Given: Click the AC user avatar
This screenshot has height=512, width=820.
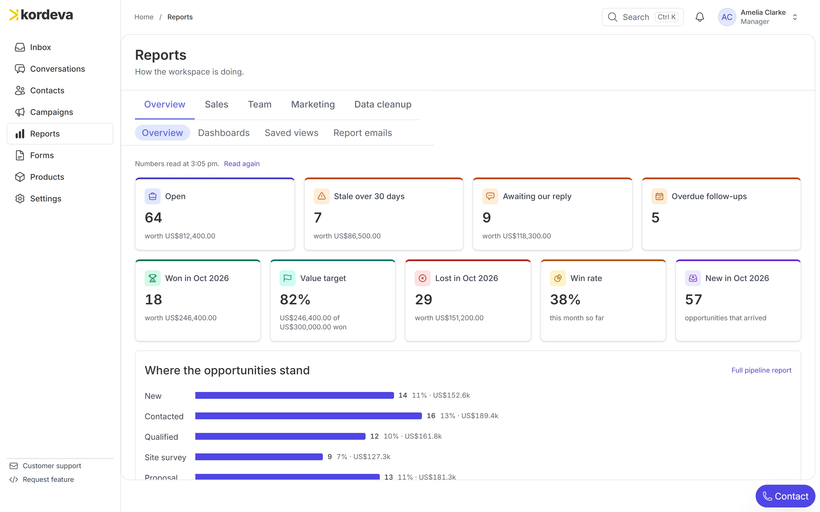Looking at the screenshot, I should 727,17.
